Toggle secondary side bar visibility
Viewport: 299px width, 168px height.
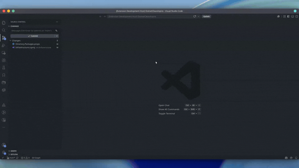(297, 16)
